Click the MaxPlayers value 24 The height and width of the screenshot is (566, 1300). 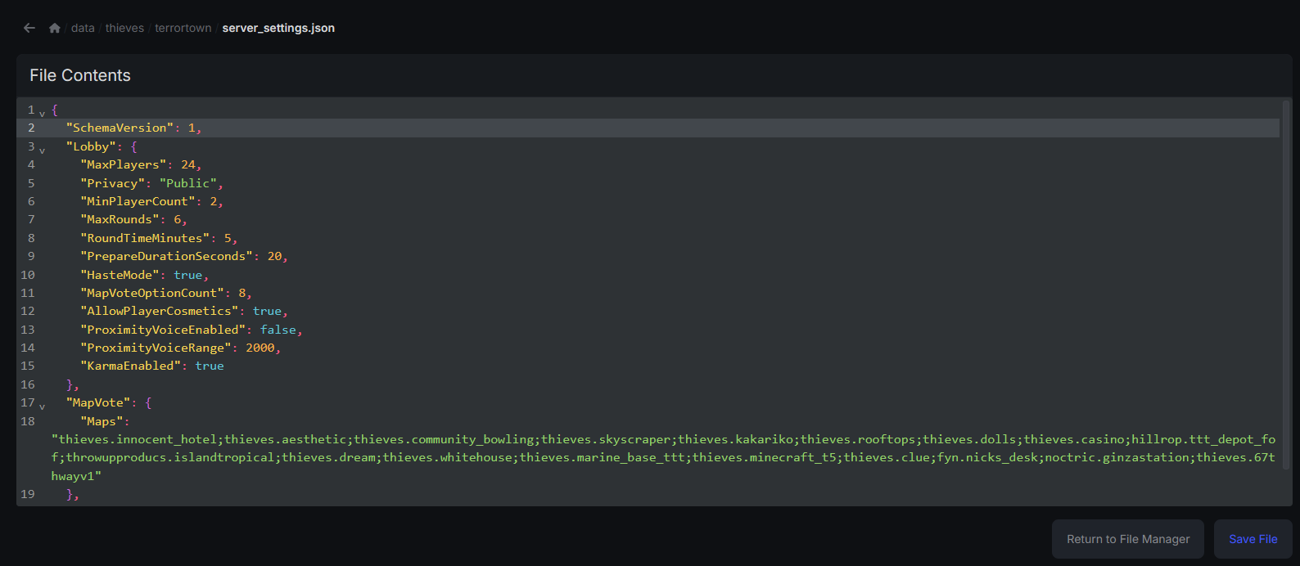[188, 164]
